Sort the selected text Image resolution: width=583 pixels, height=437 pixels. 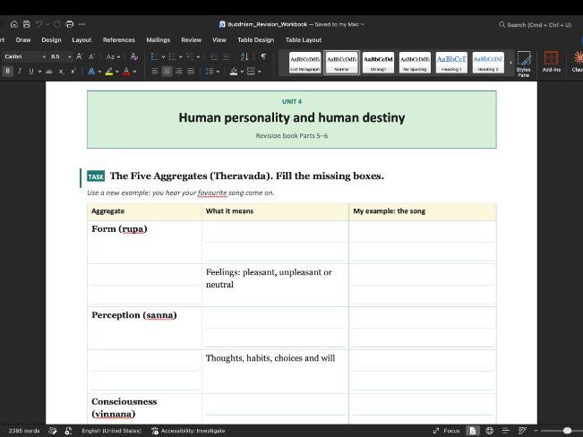click(x=244, y=56)
